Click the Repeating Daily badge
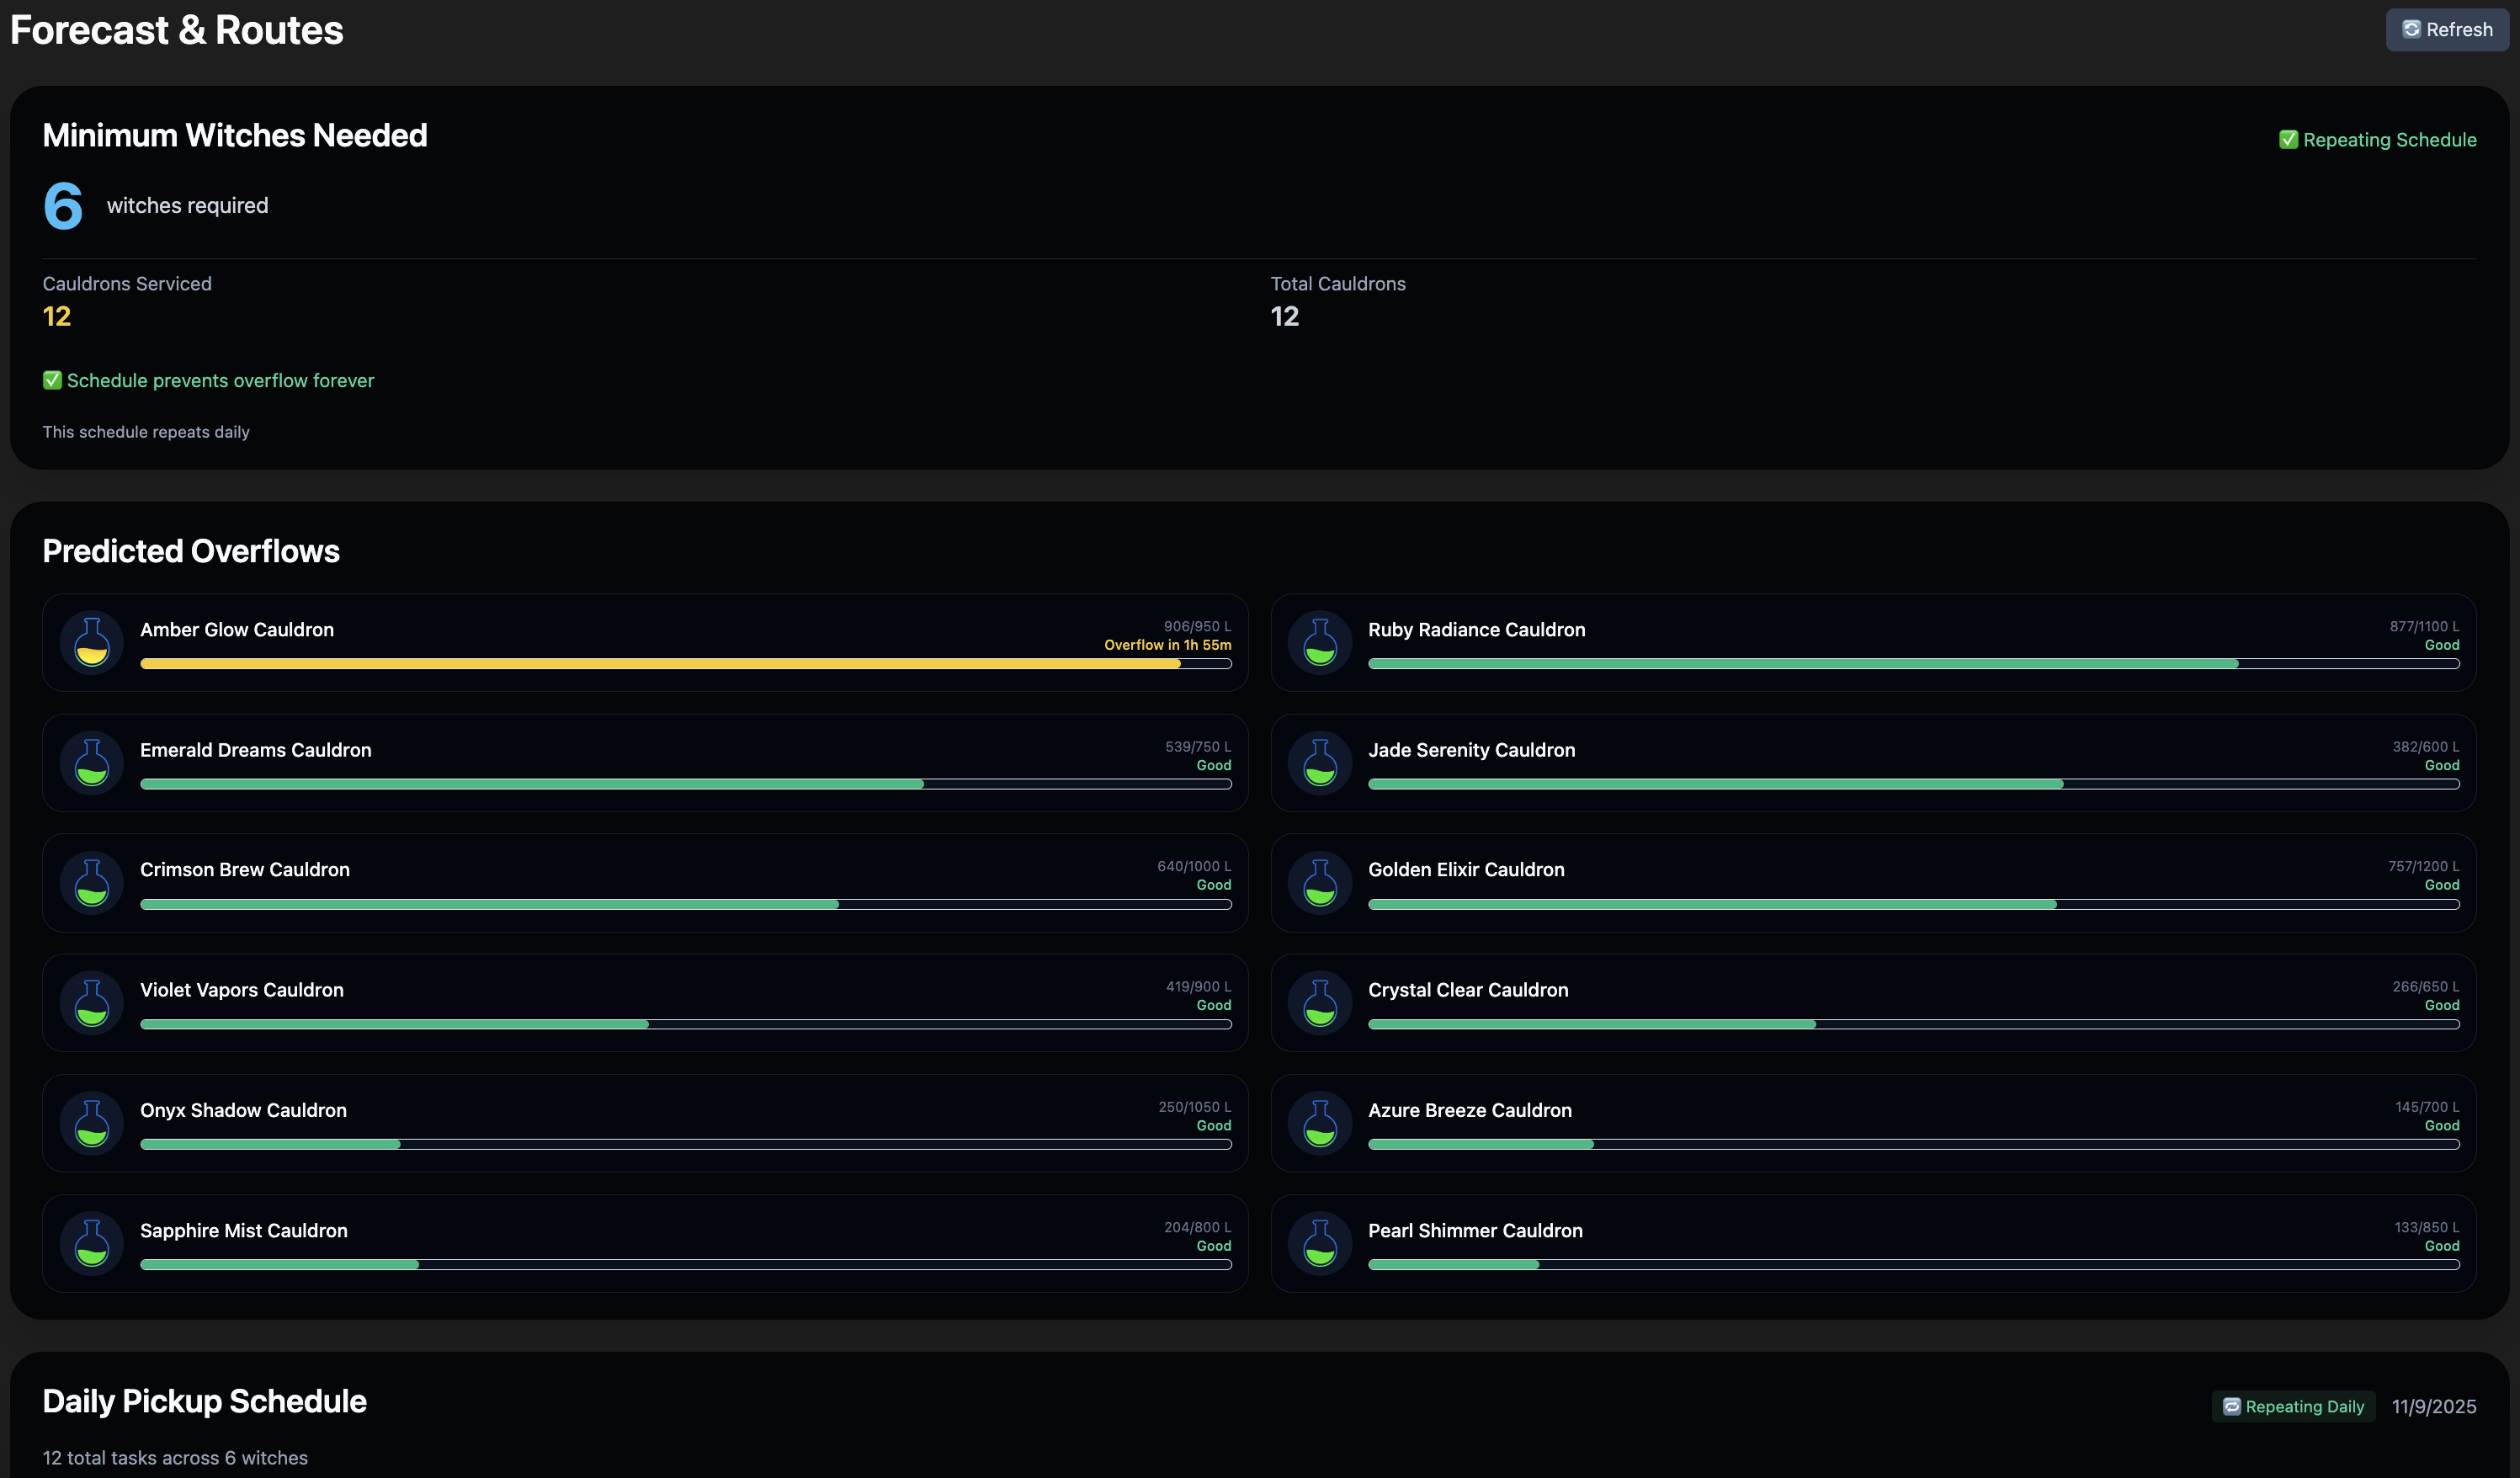Screen dimensions: 2520x1478 (x=2293, y=1406)
